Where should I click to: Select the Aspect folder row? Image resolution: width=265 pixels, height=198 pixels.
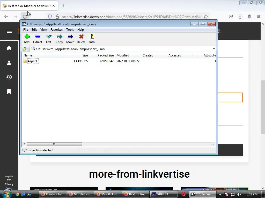coord(119,61)
